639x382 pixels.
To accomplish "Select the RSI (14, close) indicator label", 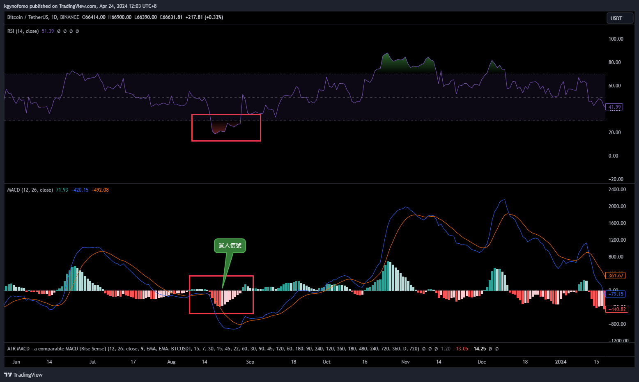I will (x=23, y=31).
